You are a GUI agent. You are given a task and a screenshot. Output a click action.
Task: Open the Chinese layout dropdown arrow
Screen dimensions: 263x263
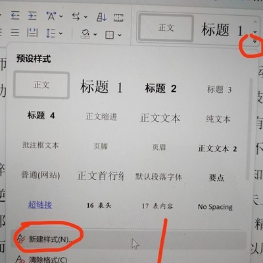coord(61,16)
